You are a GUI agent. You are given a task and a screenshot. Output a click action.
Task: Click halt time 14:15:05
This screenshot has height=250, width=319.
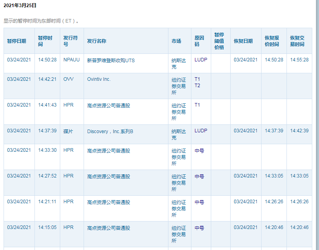[x=47, y=227]
